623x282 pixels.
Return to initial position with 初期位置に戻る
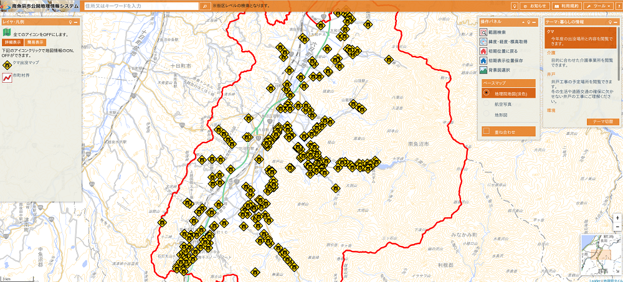(483, 52)
